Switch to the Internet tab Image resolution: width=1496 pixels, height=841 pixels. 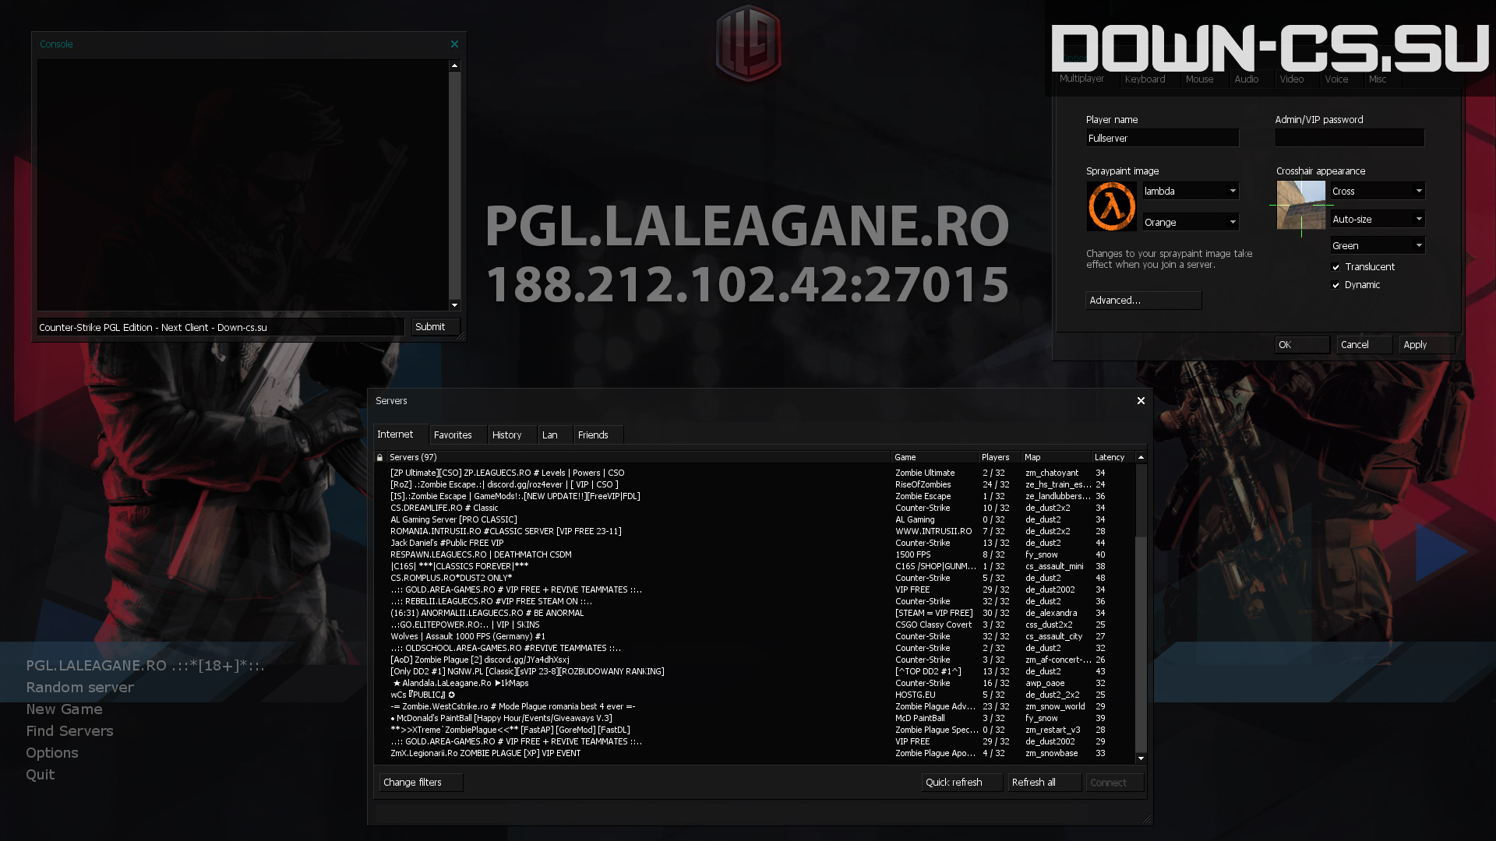(x=400, y=435)
